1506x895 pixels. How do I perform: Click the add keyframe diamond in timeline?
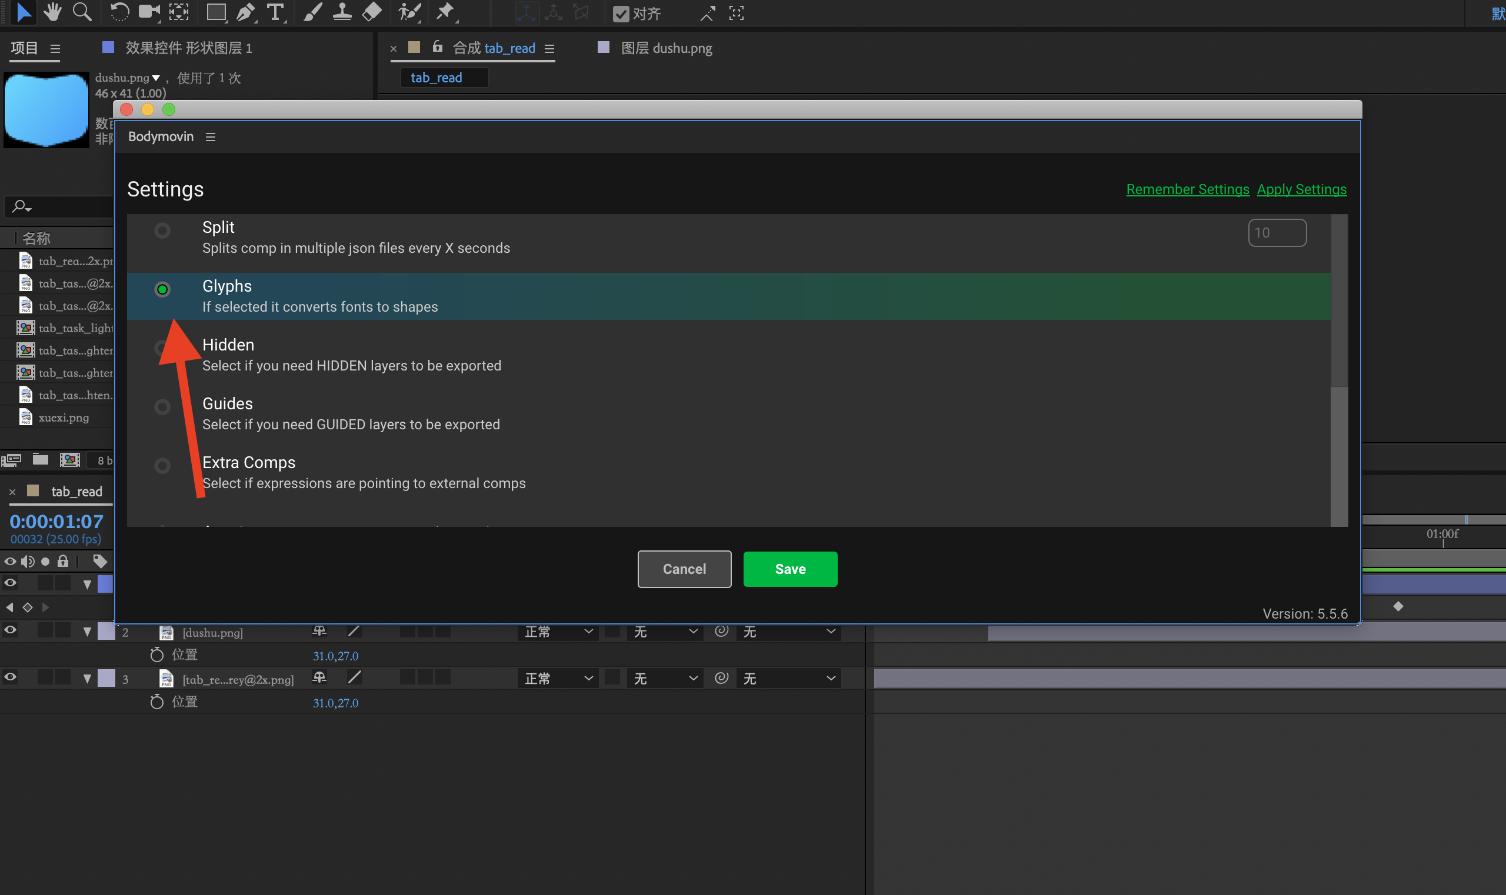coord(28,607)
